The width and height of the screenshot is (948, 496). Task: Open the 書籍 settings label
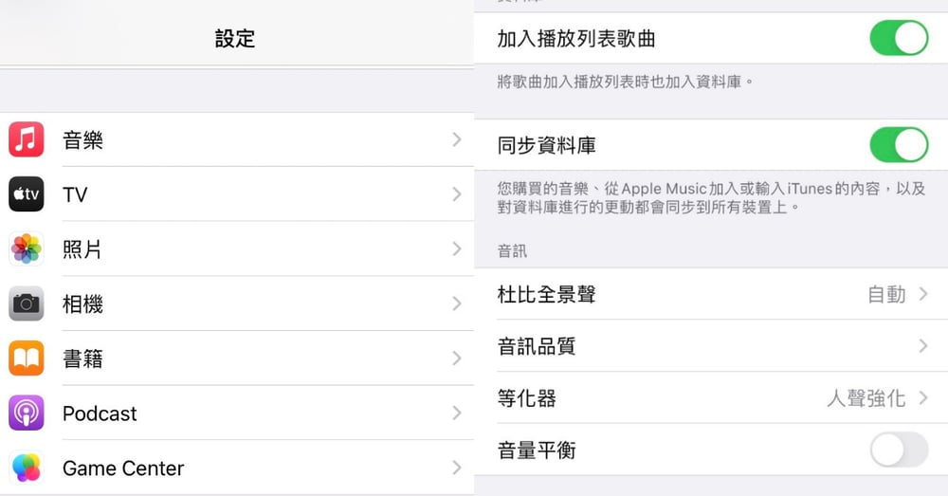click(82, 358)
